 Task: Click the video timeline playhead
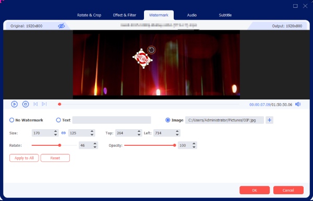59,104
